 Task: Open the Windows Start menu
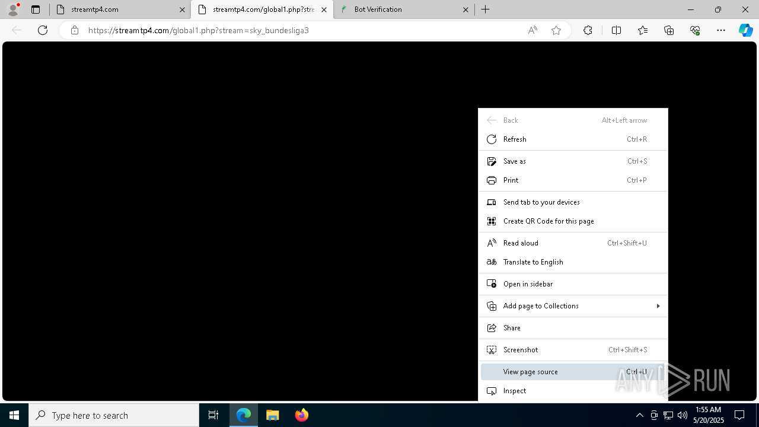point(14,415)
